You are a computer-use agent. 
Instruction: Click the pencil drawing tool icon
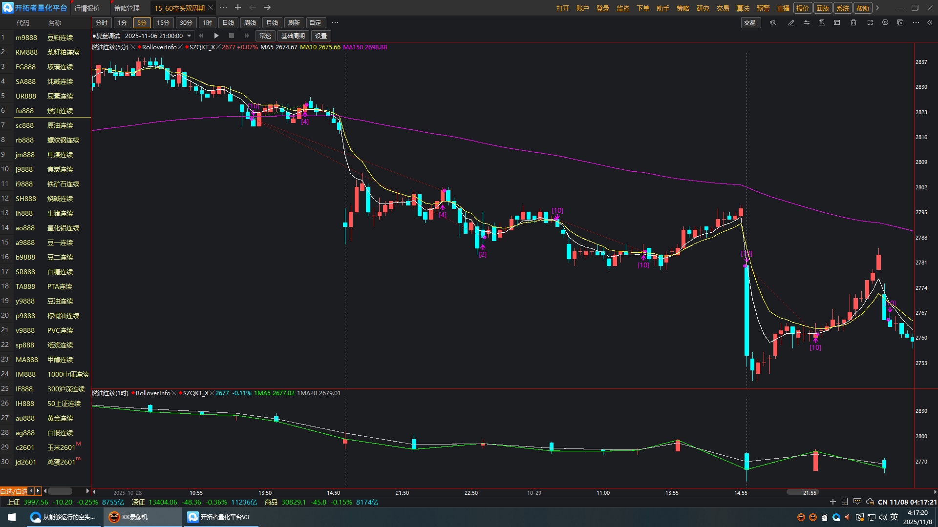tap(791, 23)
